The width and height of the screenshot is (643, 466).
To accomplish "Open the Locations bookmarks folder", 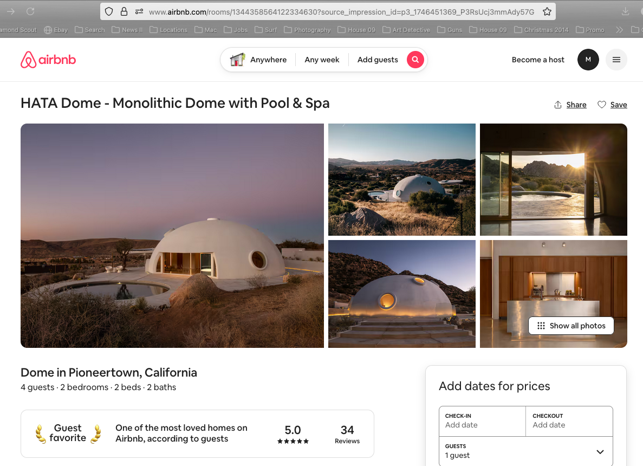I will click(x=168, y=30).
